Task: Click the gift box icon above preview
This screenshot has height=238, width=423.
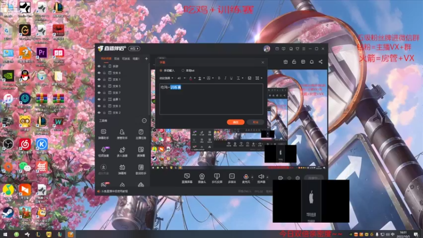Action: tap(286, 62)
